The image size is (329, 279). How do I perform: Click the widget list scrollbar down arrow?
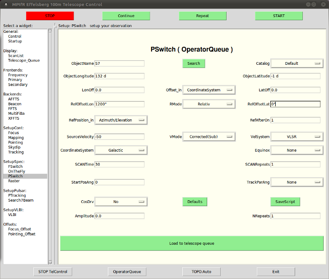(x=51, y=262)
